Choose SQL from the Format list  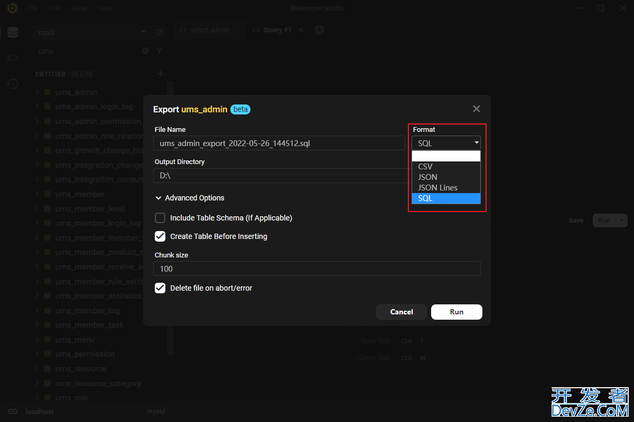[446, 198]
